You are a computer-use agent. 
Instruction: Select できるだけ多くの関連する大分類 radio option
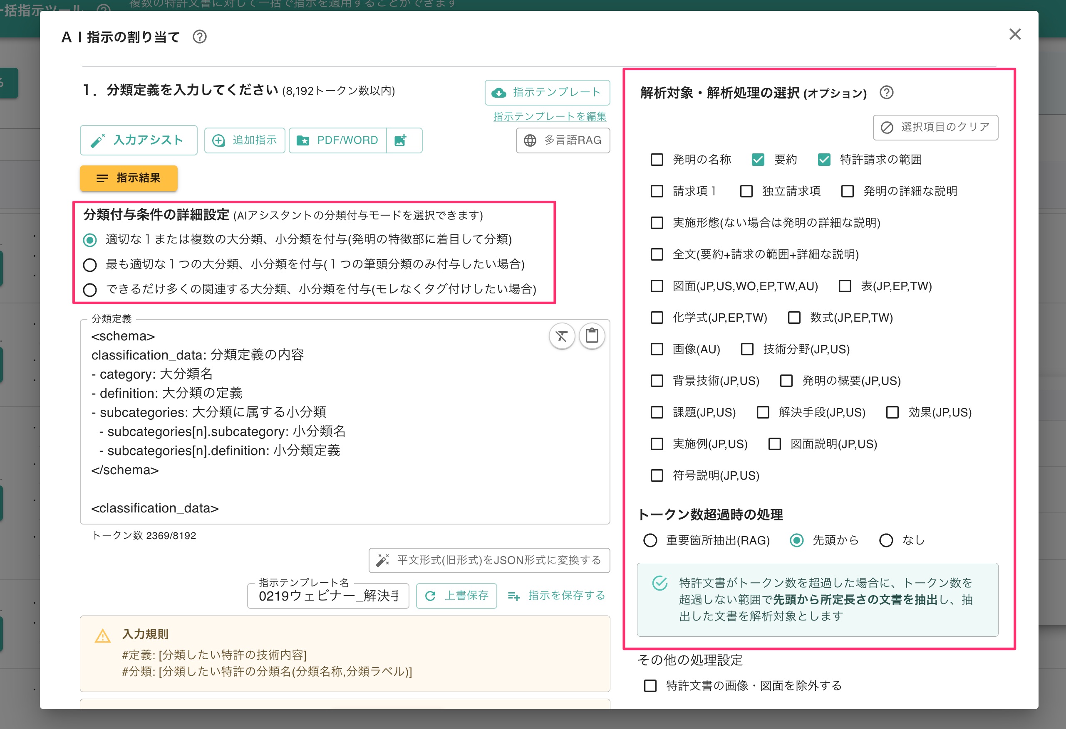90,290
